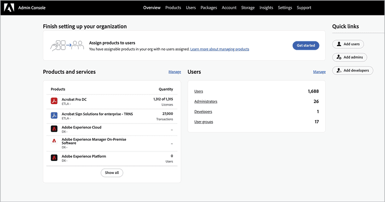Viewport: 385px width, 202px height.
Task: Select Adobe Experience Manager On-Premise Software
Action: click(94, 141)
